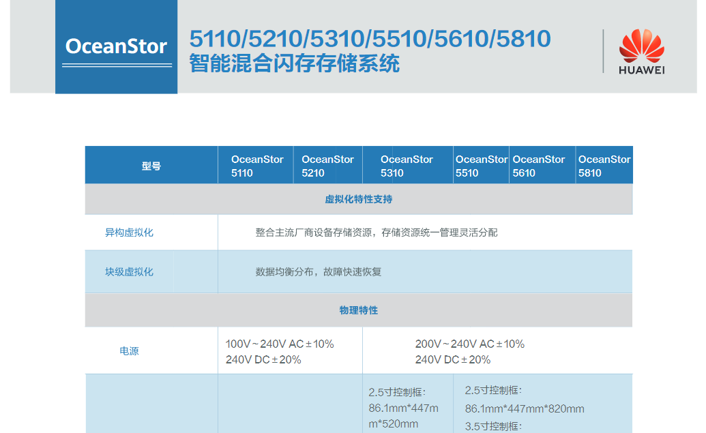The width and height of the screenshot is (706, 433).
Task: Click the 数据均衡分布，故障快速恢复 text
Action: click(x=319, y=272)
